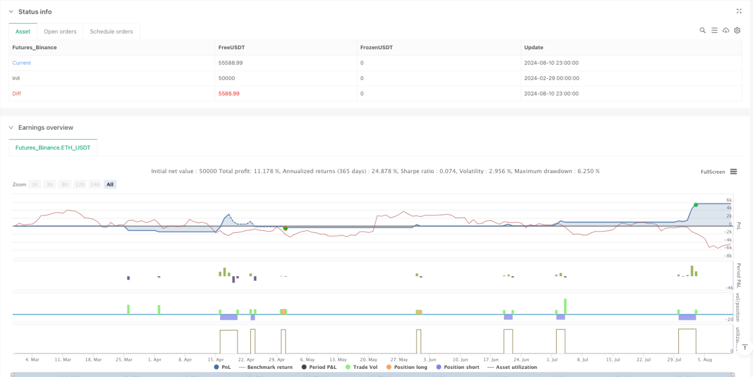
Task: Open the Schedule orders tab
Action: (x=111, y=31)
